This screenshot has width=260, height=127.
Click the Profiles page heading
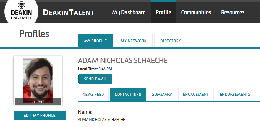click(x=34, y=34)
